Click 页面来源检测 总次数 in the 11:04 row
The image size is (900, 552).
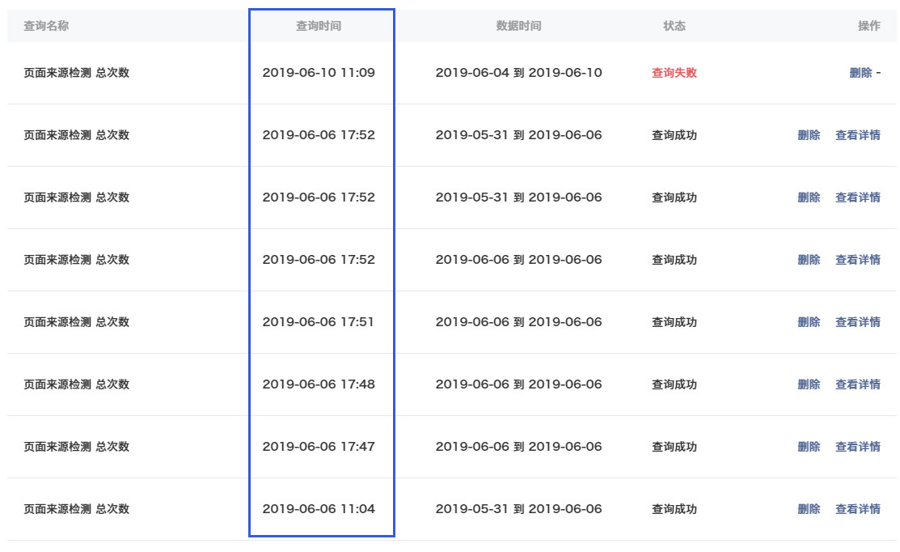tap(76, 509)
